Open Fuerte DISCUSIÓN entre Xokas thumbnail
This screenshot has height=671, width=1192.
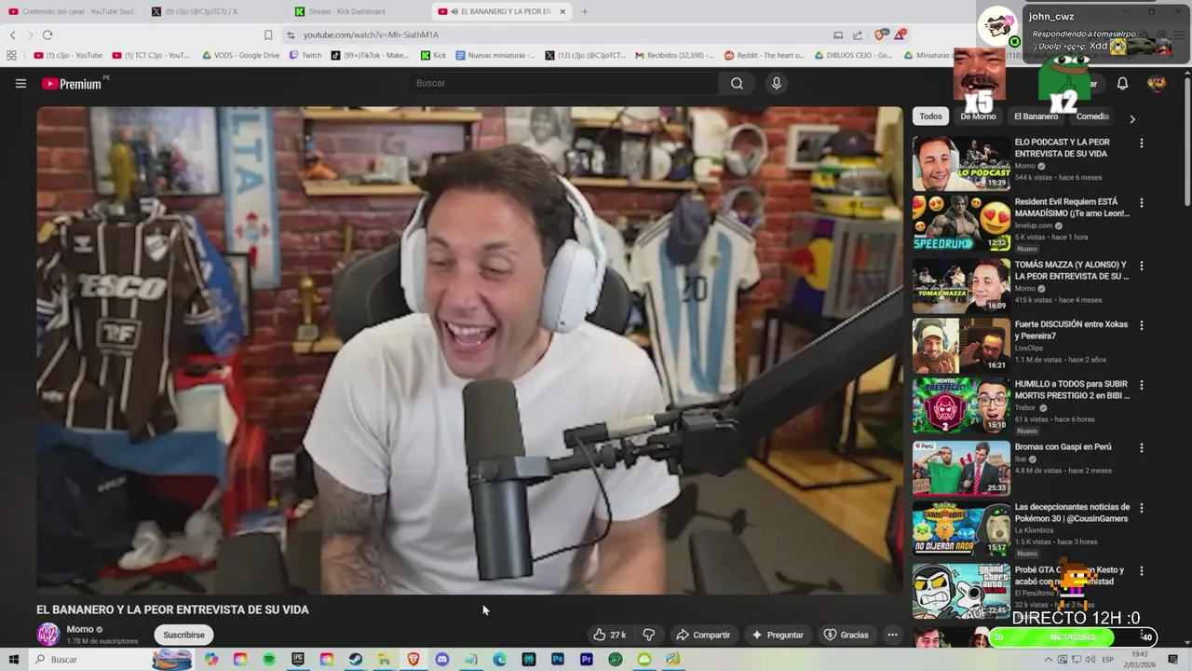pyautogui.click(x=961, y=346)
